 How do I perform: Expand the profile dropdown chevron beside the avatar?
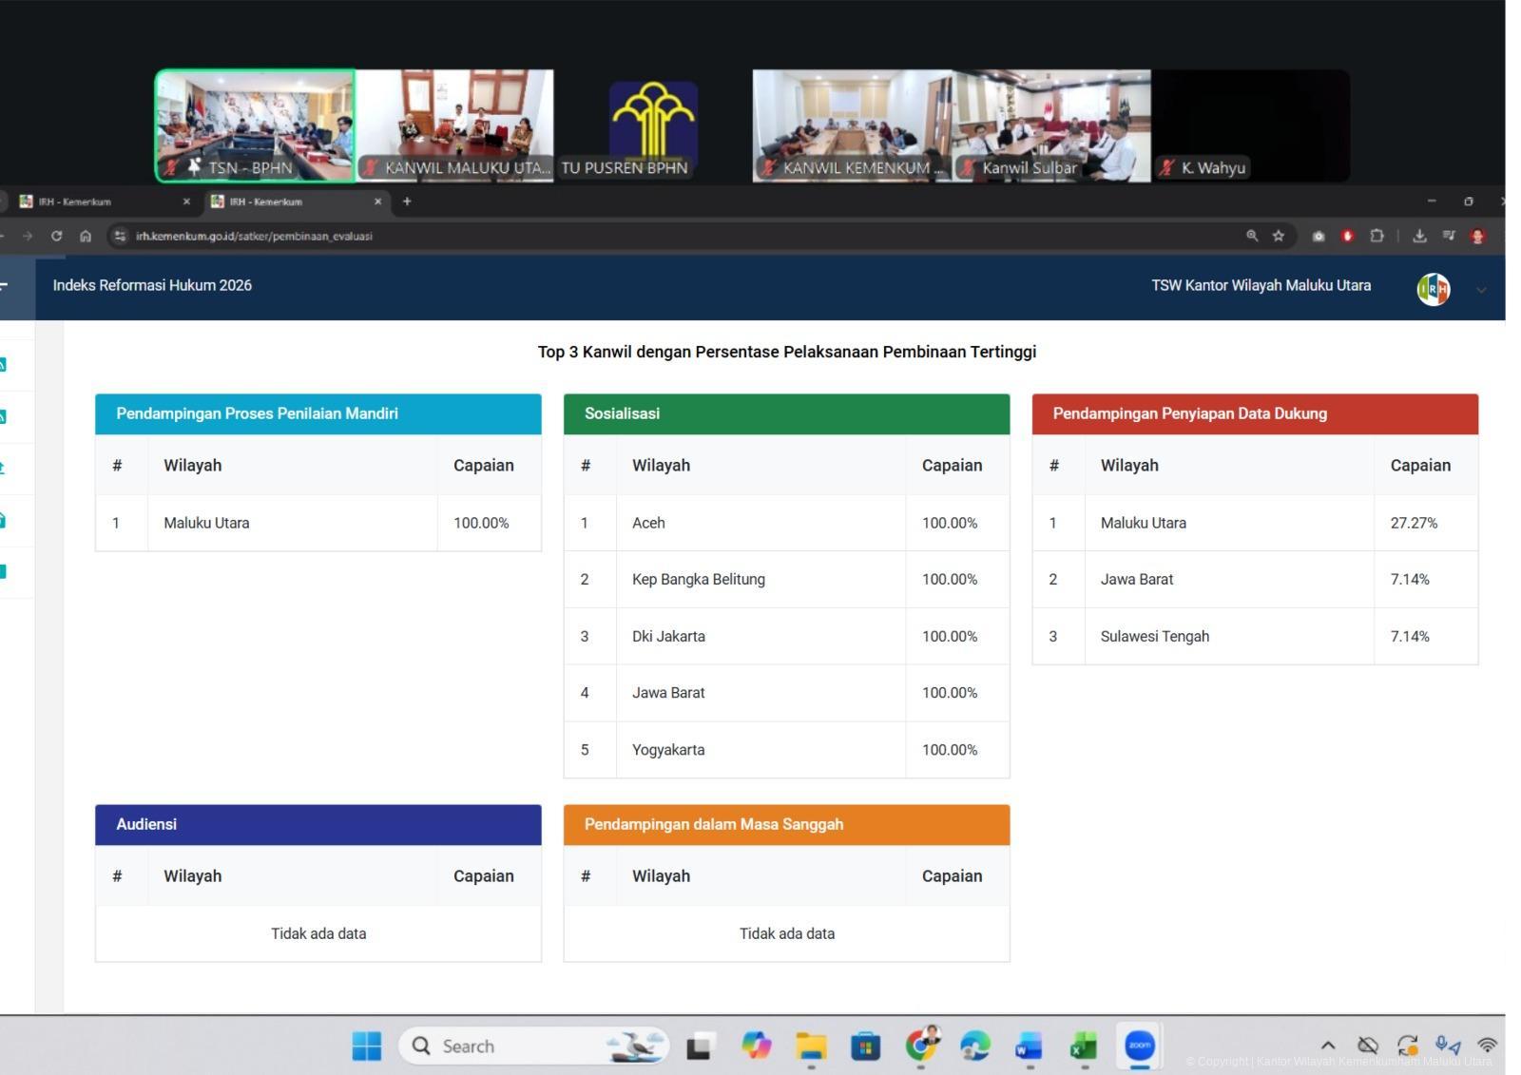click(x=1480, y=290)
